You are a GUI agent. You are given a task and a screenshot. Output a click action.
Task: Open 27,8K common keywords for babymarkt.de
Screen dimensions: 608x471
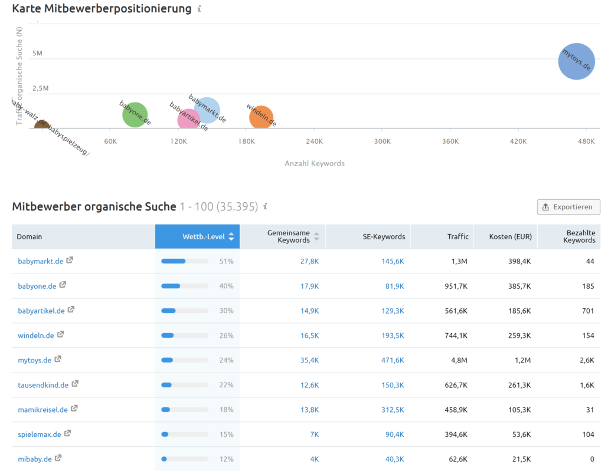[x=309, y=262]
